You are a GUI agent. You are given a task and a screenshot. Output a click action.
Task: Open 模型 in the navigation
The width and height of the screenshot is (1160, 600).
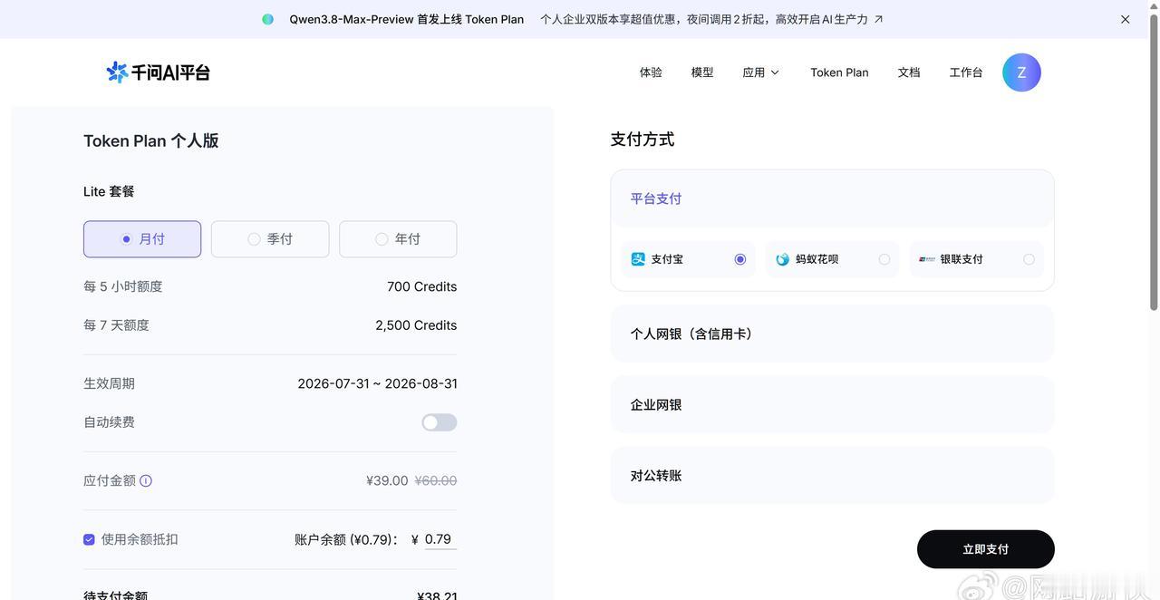702,73
